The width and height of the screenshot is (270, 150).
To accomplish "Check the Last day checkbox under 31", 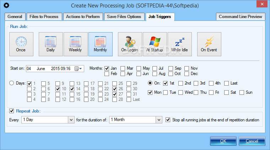I will (x=129, y=99).
